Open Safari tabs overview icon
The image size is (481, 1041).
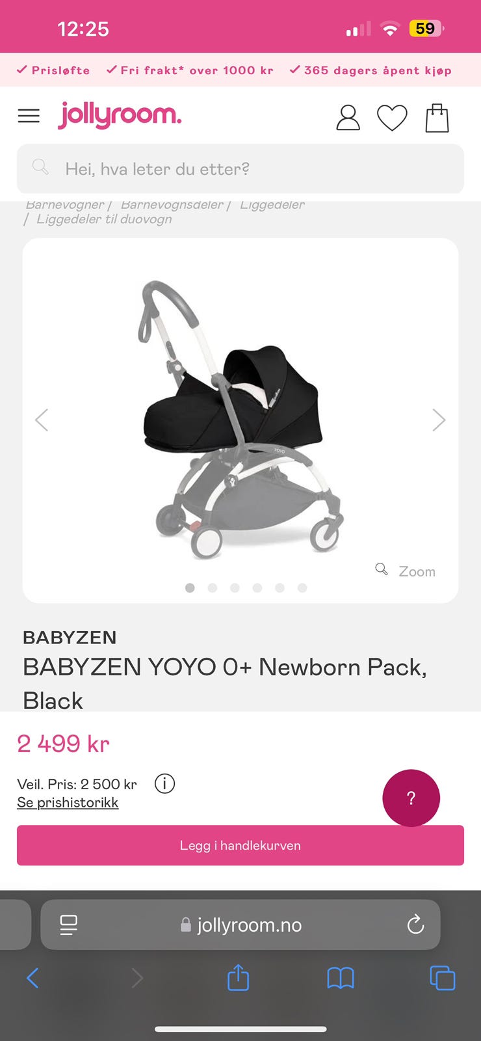click(x=443, y=978)
